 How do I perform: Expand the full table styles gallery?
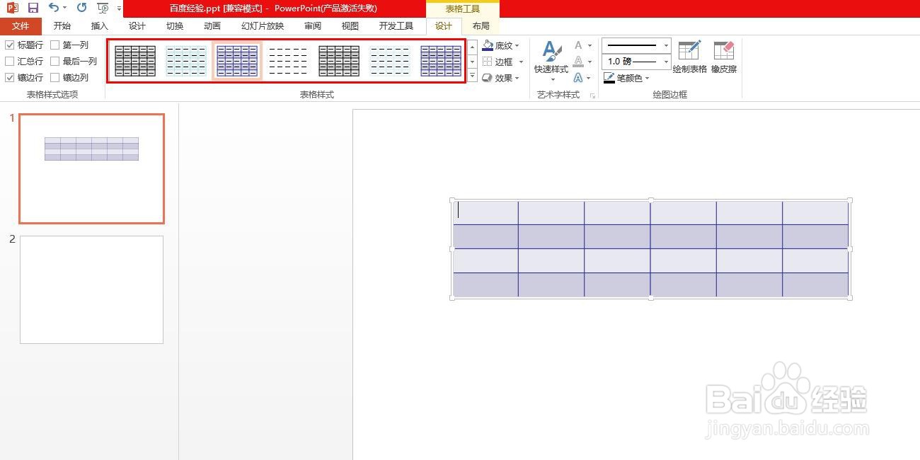coord(473,74)
